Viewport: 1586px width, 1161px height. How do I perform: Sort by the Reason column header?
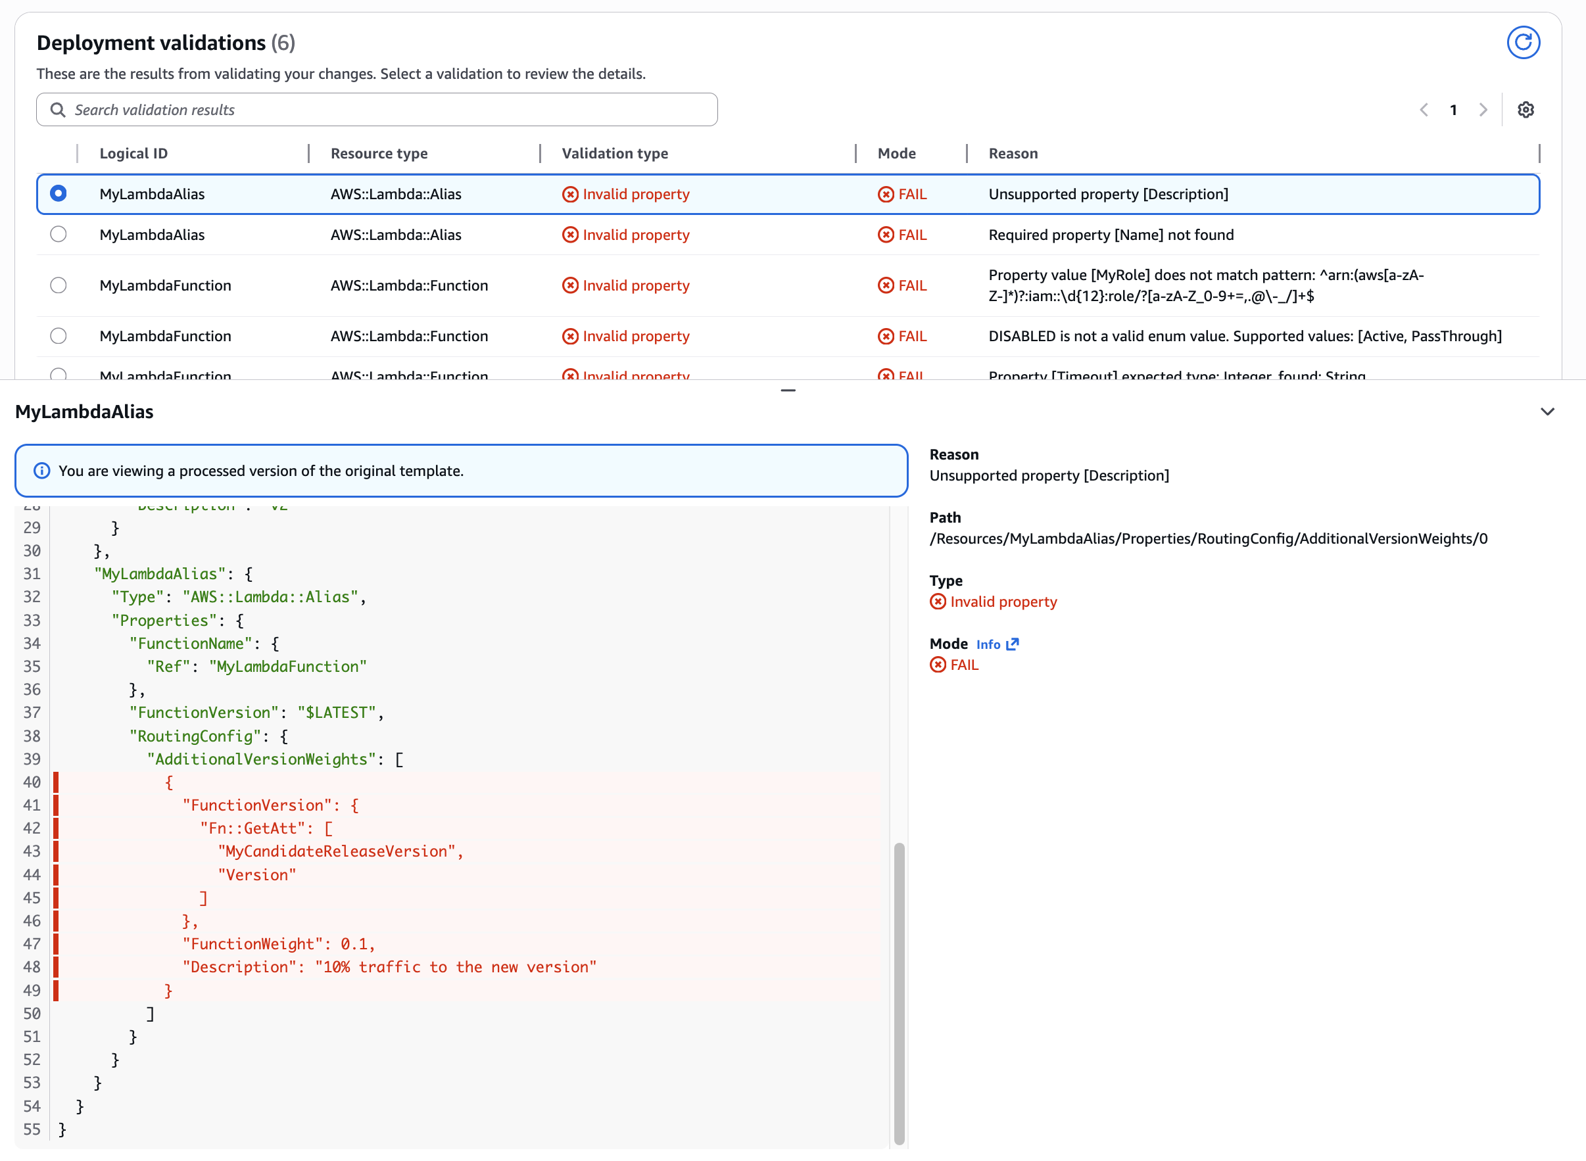tap(1013, 153)
